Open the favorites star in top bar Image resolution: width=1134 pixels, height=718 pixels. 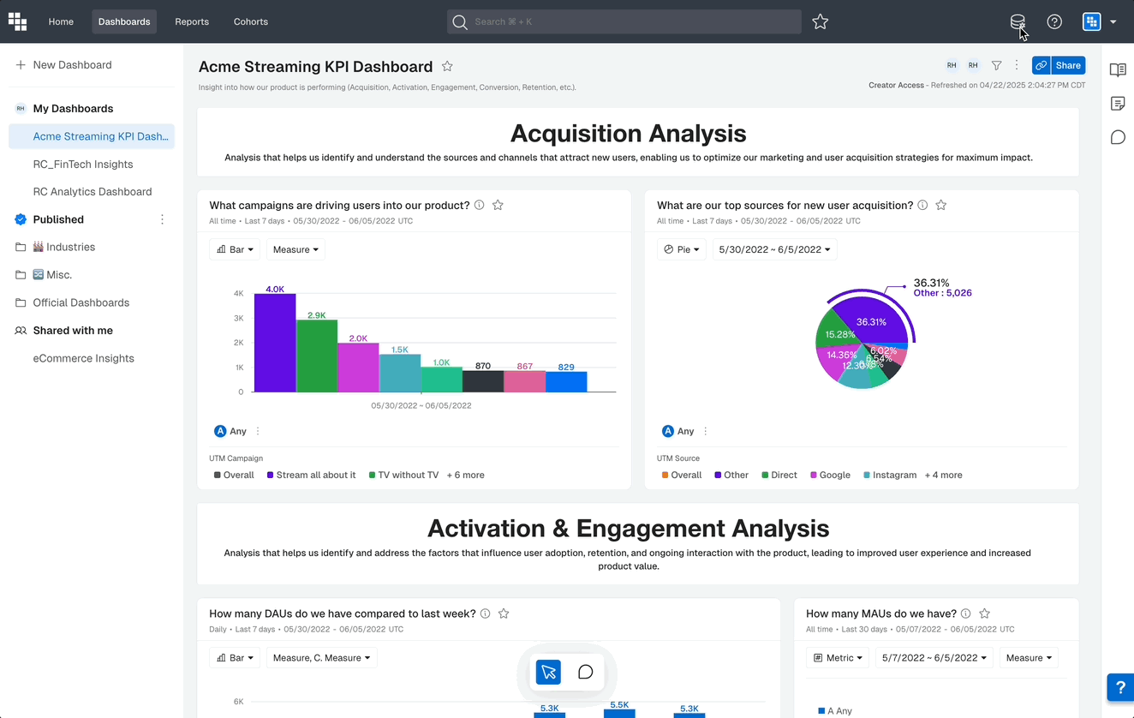[x=821, y=21]
